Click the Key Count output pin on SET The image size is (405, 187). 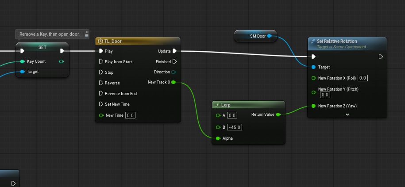pos(61,61)
